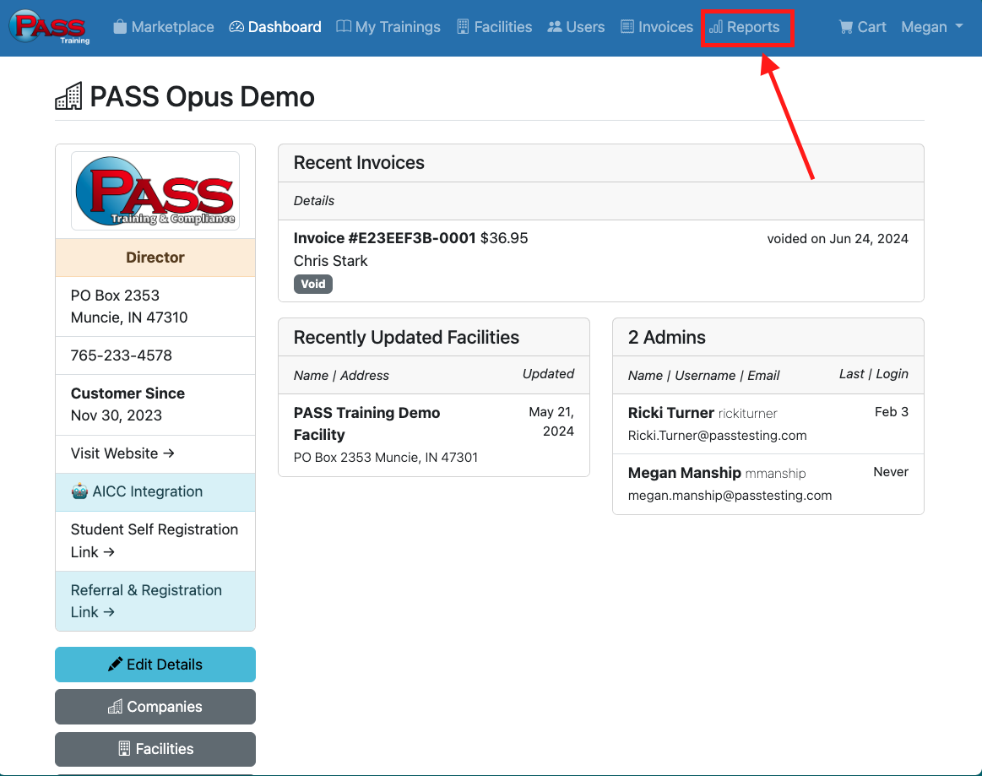Screen dimensions: 982x776
Task: Click the Users people icon
Action: click(x=554, y=27)
